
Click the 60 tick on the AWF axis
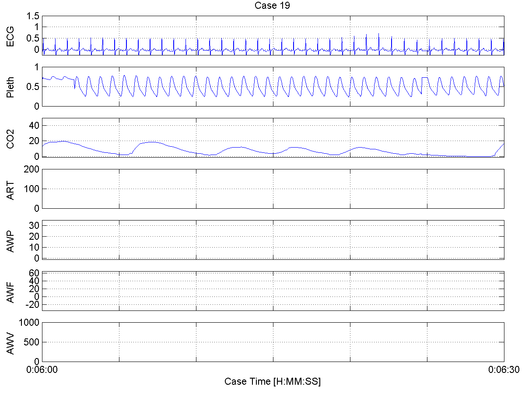35,273
